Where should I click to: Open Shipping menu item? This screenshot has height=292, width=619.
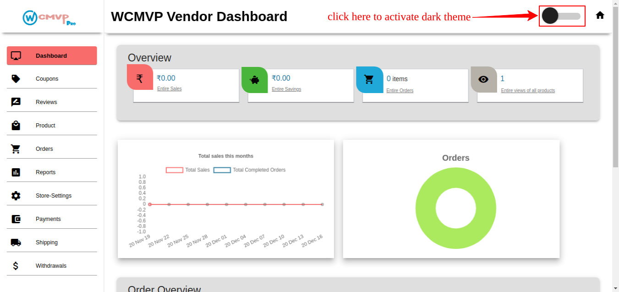coord(52,242)
